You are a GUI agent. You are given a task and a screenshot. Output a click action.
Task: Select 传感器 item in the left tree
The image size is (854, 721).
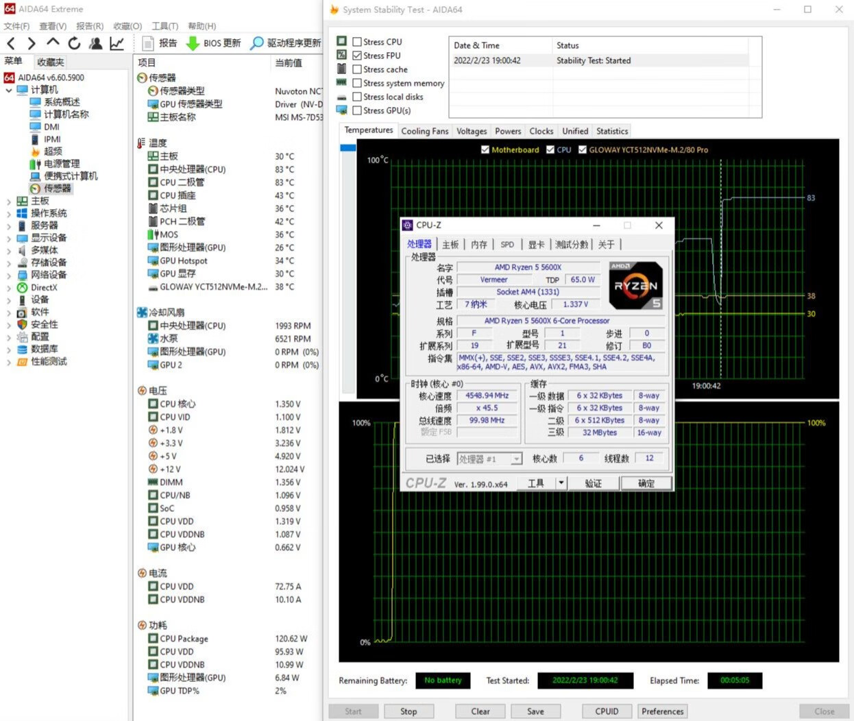(57, 188)
